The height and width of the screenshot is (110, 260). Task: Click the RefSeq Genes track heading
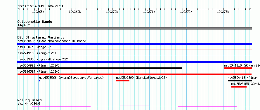pos(30,100)
